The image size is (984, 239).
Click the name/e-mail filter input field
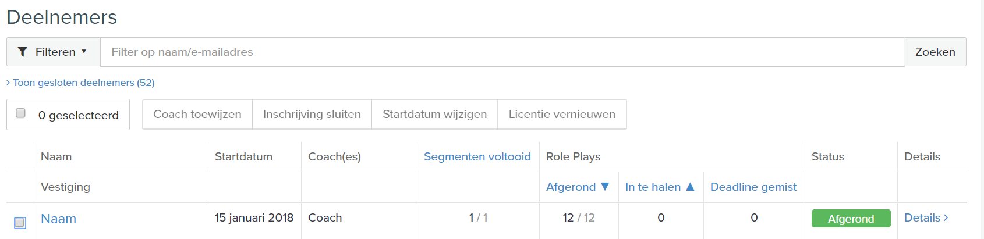point(501,52)
